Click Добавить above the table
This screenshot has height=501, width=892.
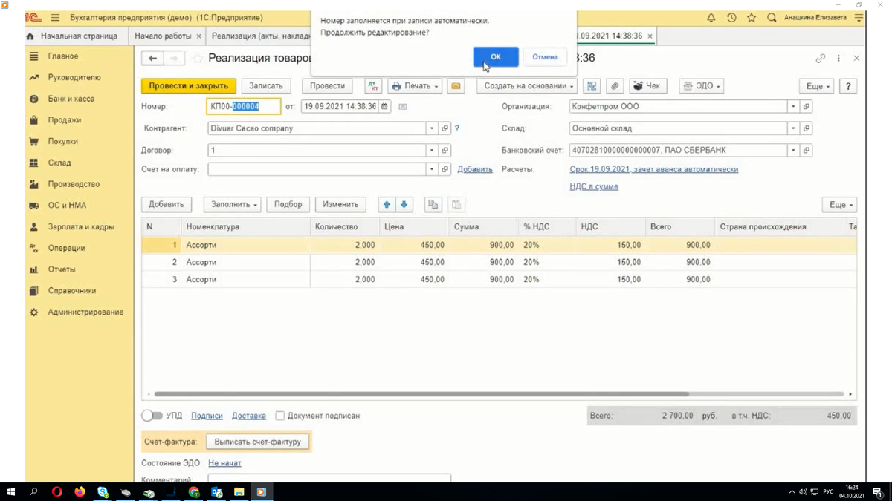click(x=167, y=204)
